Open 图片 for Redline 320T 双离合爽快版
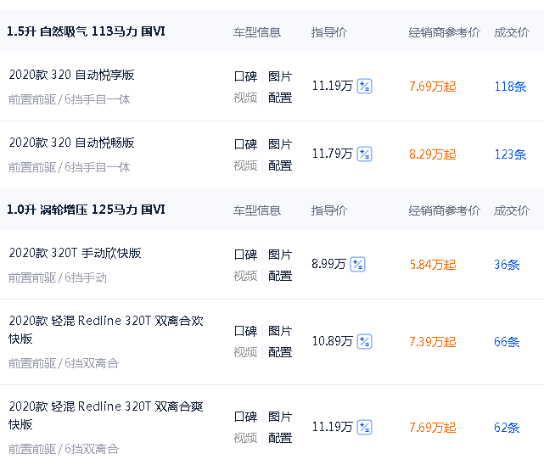 [280, 417]
